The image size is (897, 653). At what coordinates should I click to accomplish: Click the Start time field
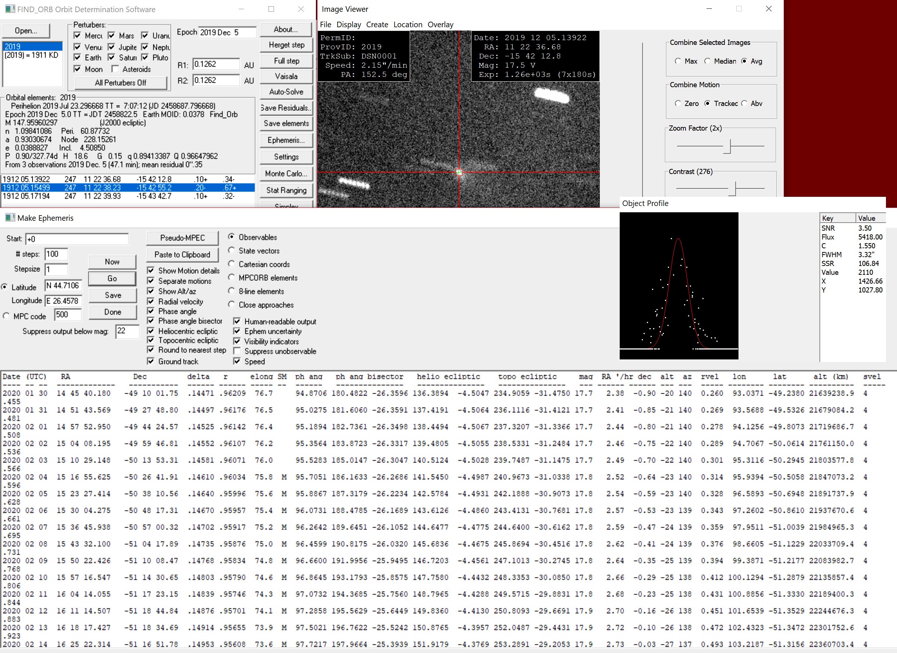tap(77, 239)
